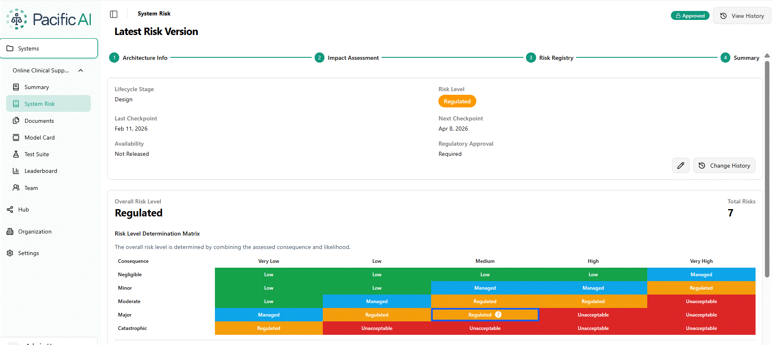Click the Moderate/Very High Unacceptable cell
Image resolution: width=773 pixels, height=345 pixels.
click(x=701, y=301)
